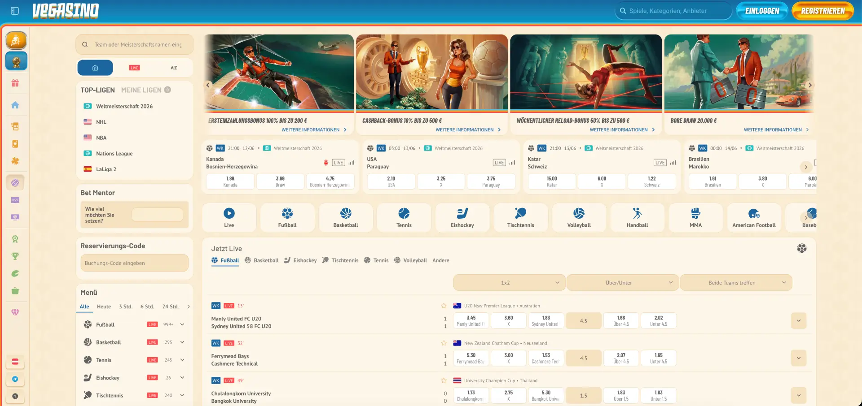
Task: Open the pink diamond VIP icon in sidebar
Action: tap(15, 312)
